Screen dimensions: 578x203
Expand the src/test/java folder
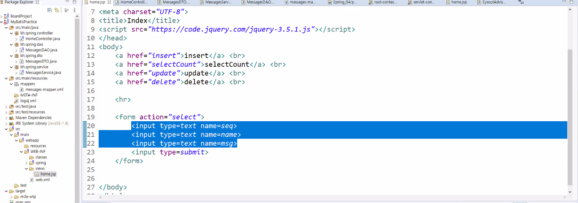click(7, 106)
